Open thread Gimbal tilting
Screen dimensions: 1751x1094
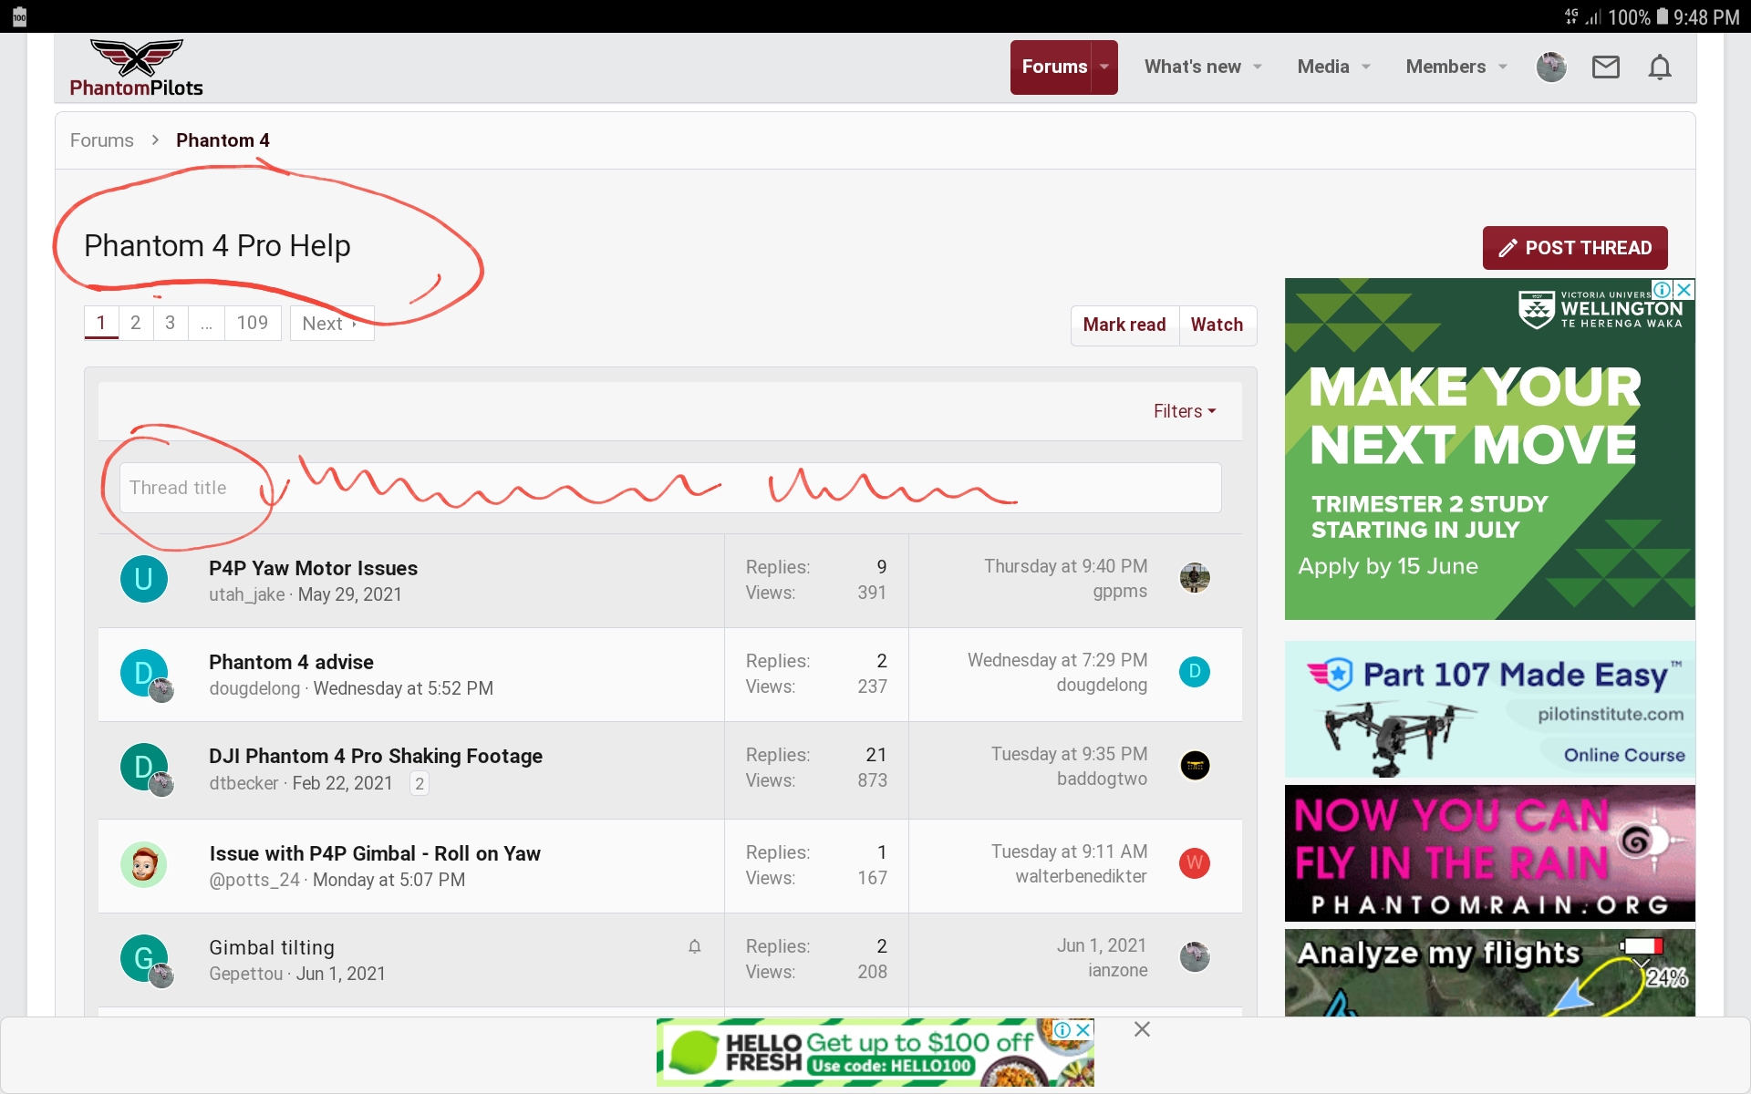pyautogui.click(x=272, y=947)
